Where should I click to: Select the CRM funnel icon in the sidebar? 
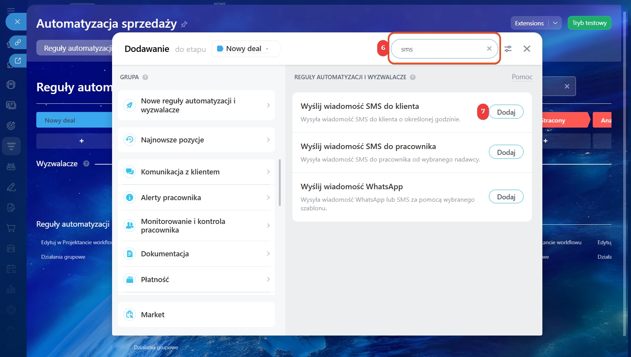[11, 146]
